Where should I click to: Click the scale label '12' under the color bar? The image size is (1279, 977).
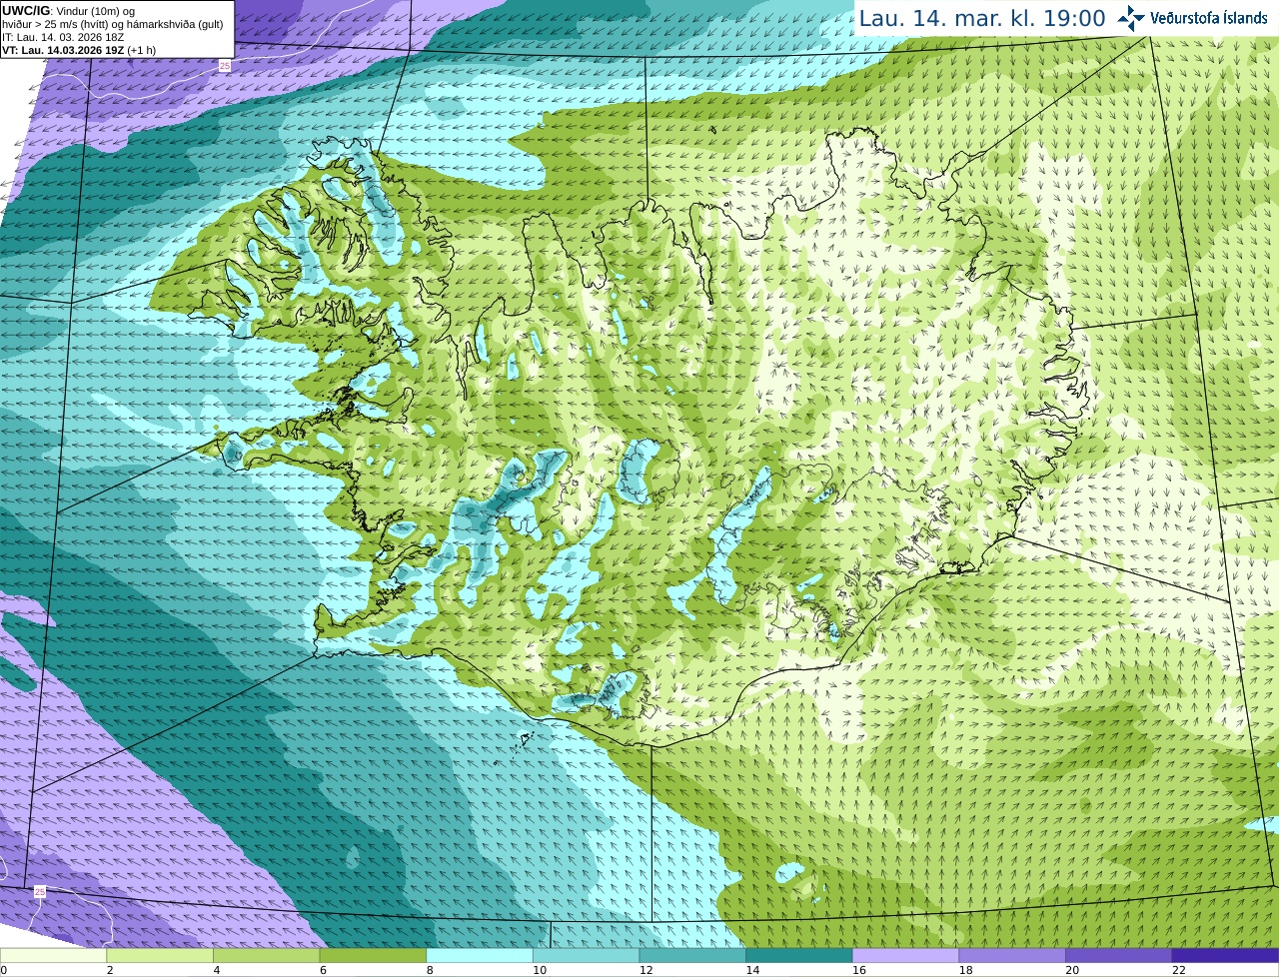[x=645, y=970]
